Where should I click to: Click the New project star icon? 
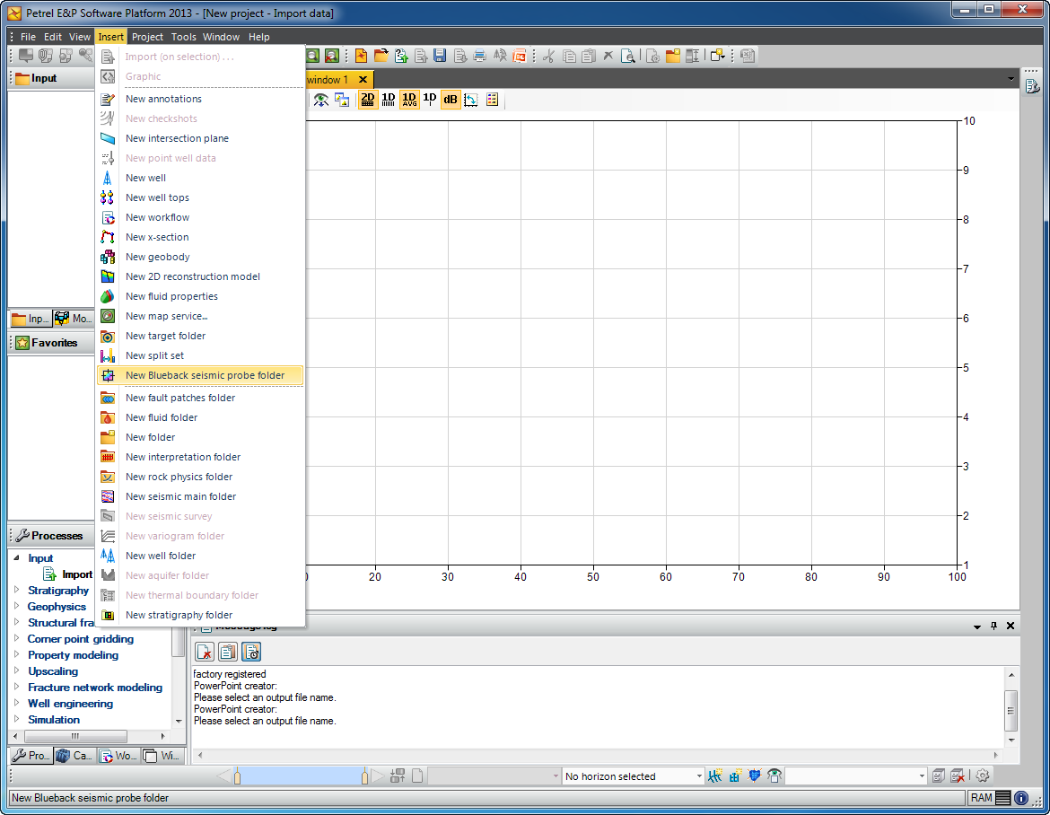pos(361,56)
